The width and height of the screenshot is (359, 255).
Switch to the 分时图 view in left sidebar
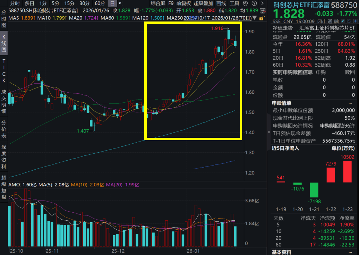coord(3,18)
